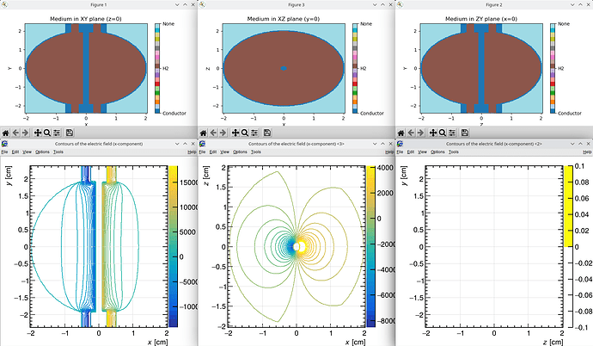This screenshot has height=346, width=593.
Task: Open the File menu in the first contour canvas
Action: click(x=4, y=151)
